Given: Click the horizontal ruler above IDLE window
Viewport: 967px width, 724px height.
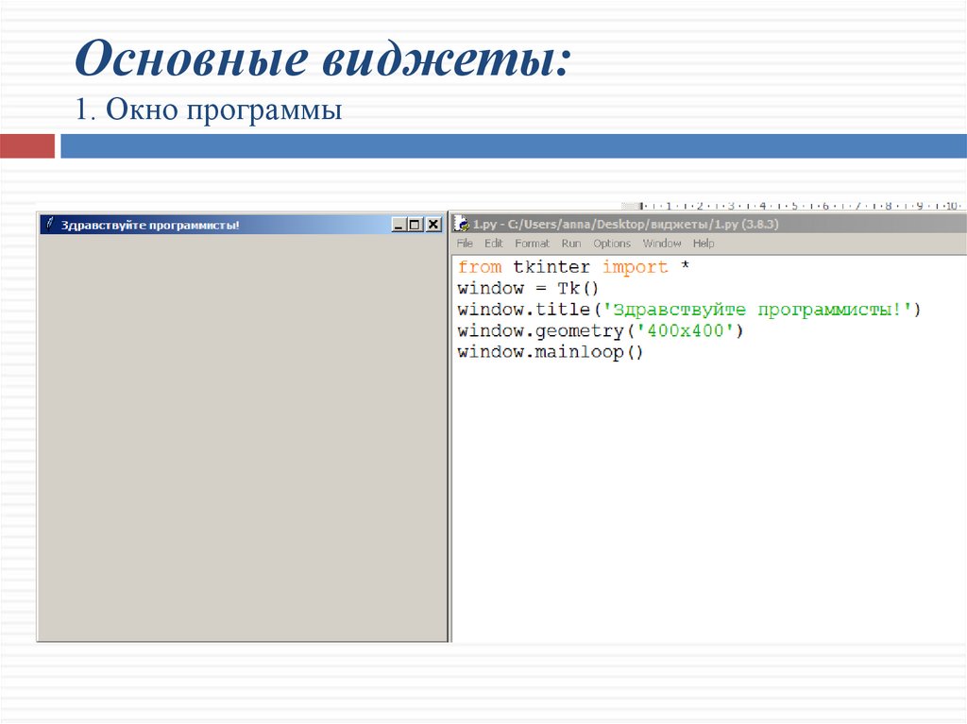Looking at the screenshot, I should (x=792, y=206).
